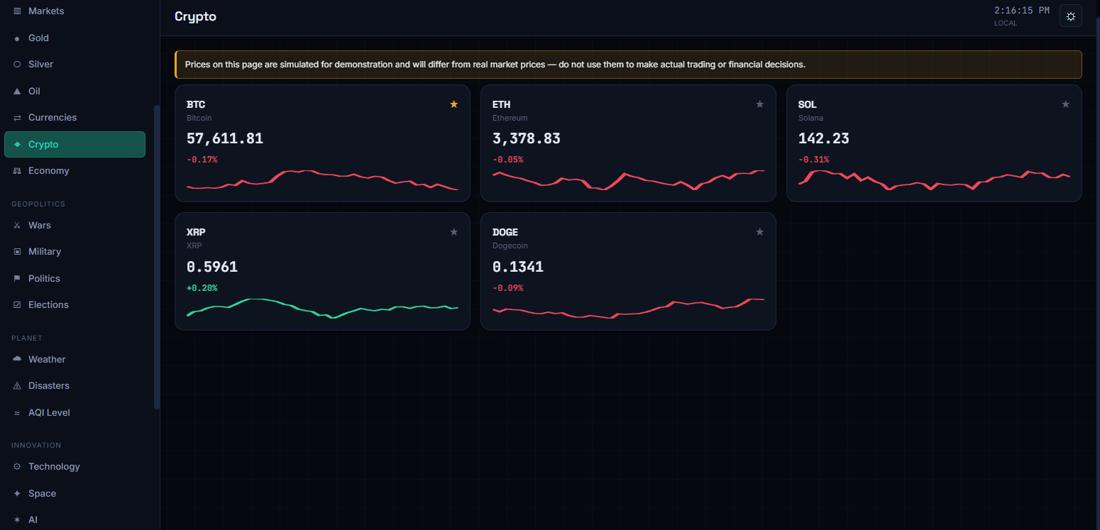This screenshot has width=1100, height=530.
Task: Click the Crypto page heading
Action: coord(196,16)
